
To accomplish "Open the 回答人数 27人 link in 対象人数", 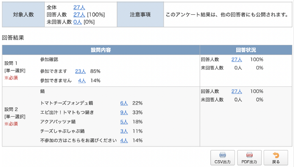I will point(79,15).
